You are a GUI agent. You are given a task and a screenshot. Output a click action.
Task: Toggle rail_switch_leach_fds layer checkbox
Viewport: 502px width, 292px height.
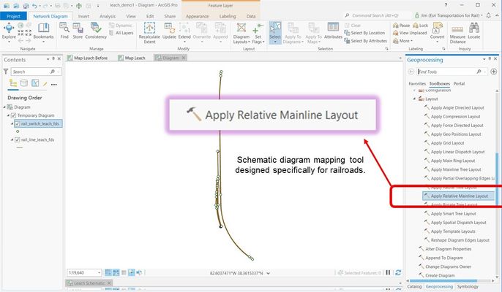[x=18, y=123]
